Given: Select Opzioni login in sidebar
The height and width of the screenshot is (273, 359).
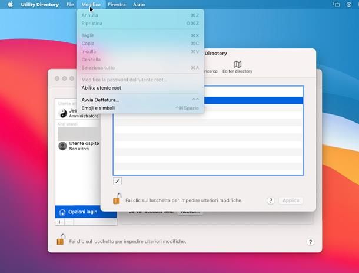Looking at the screenshot, I should click(x=86, y=212).
